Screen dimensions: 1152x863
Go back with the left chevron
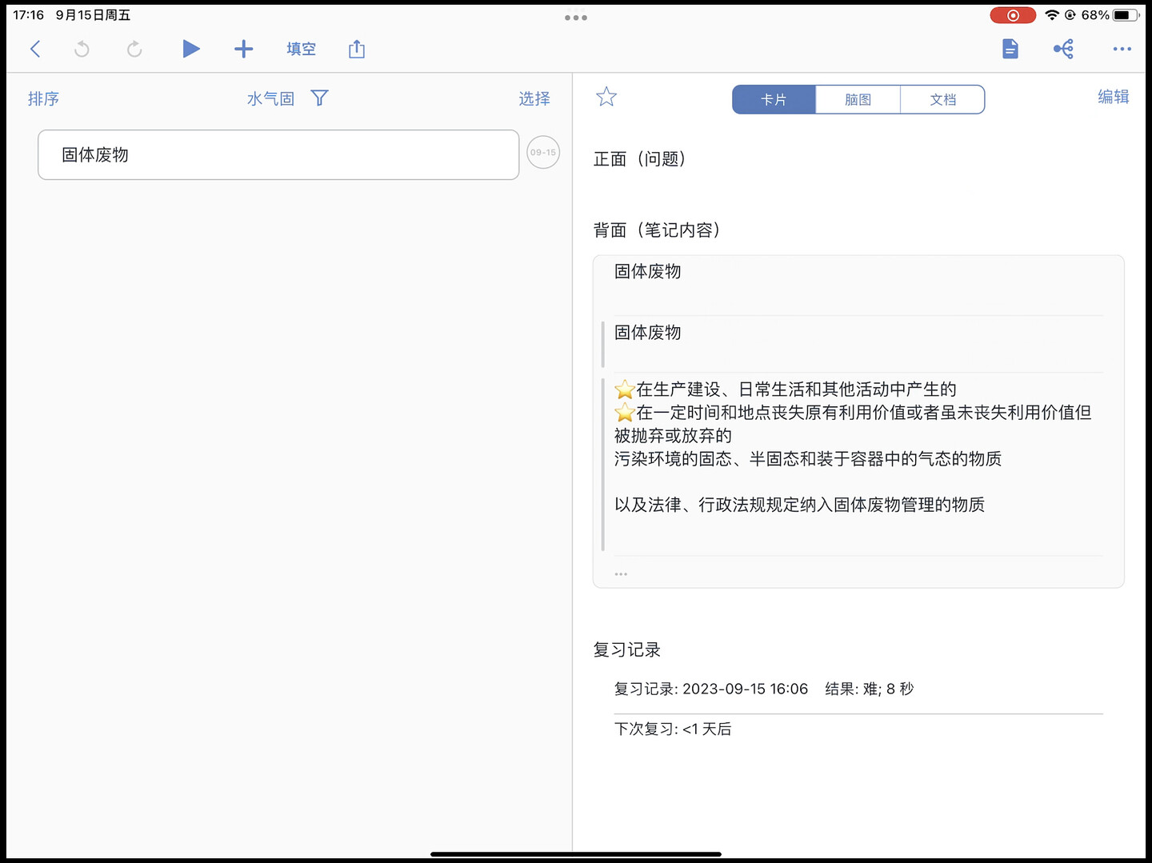click(35, 49)
